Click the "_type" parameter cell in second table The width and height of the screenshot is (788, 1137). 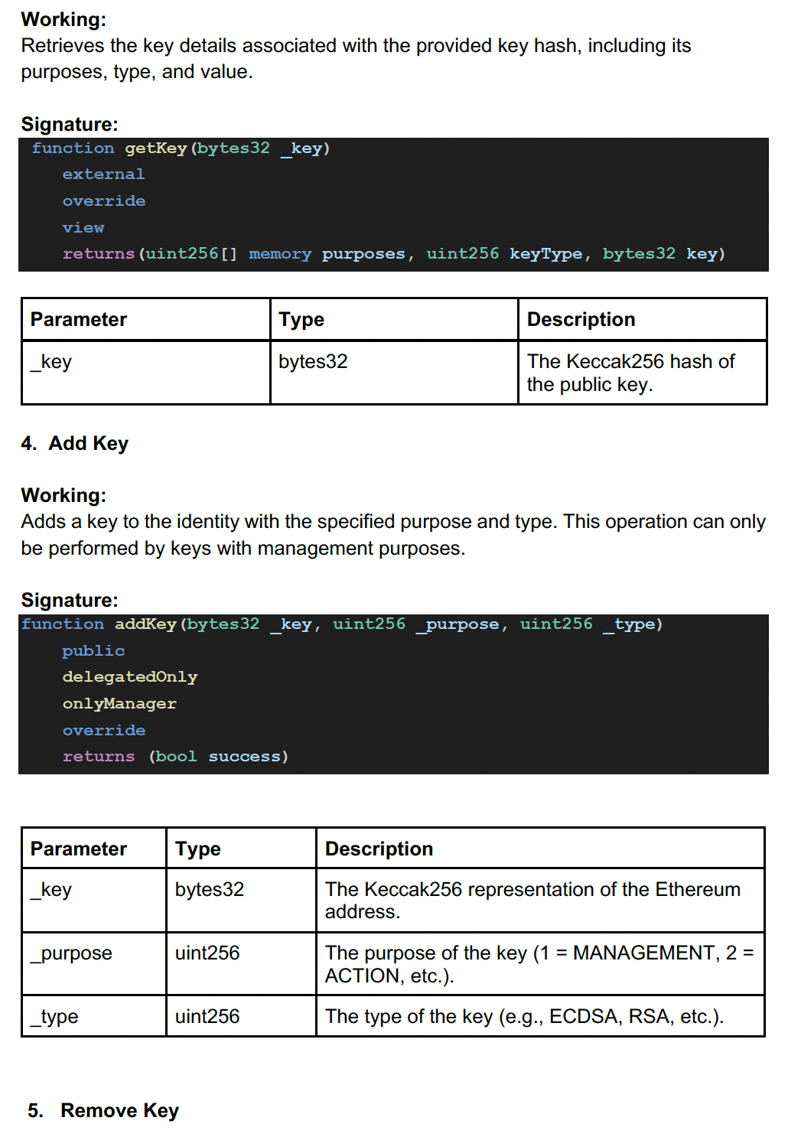(x=54, y=1017)
